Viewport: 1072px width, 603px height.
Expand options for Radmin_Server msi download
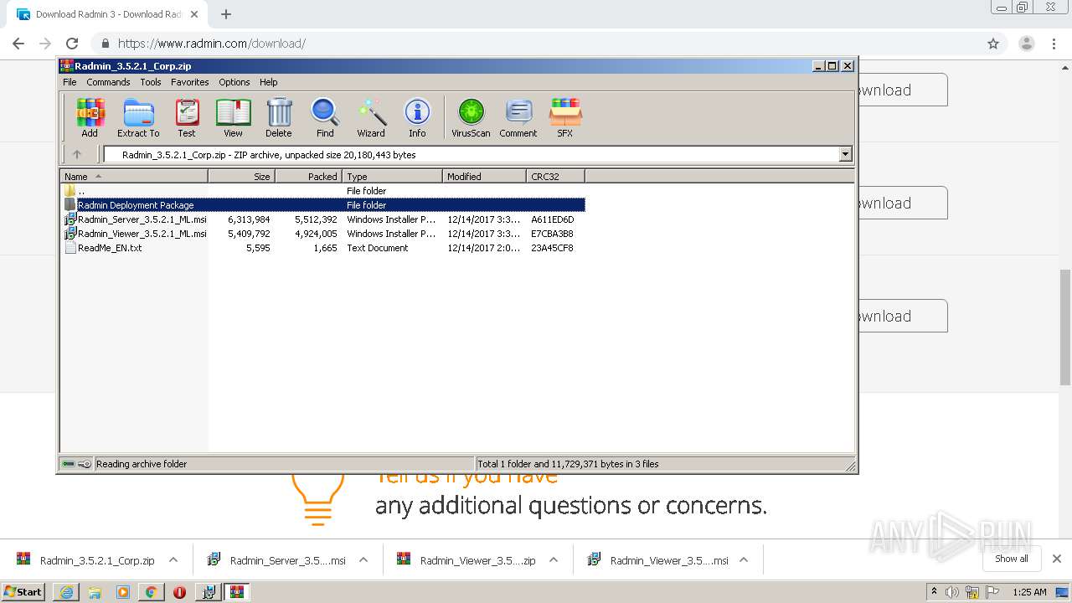pos(363,560)
